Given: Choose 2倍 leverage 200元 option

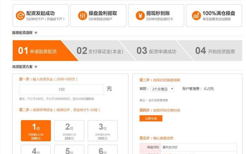Looking at the screenshot, I should coord(69,131).
